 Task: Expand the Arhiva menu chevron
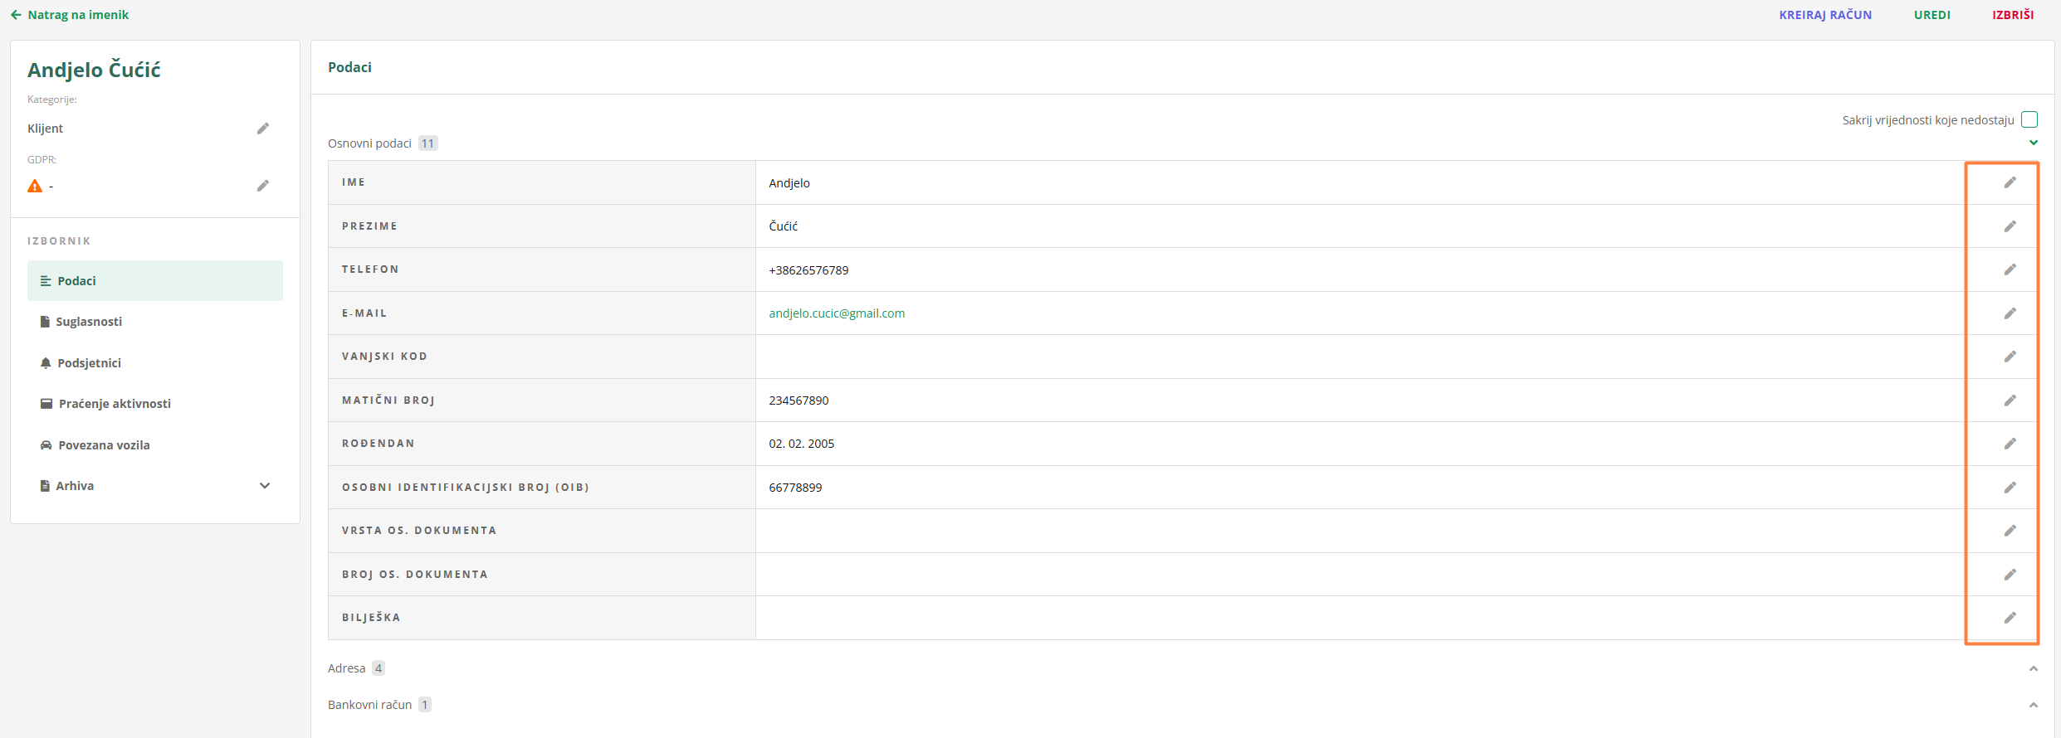click(265, 486)
